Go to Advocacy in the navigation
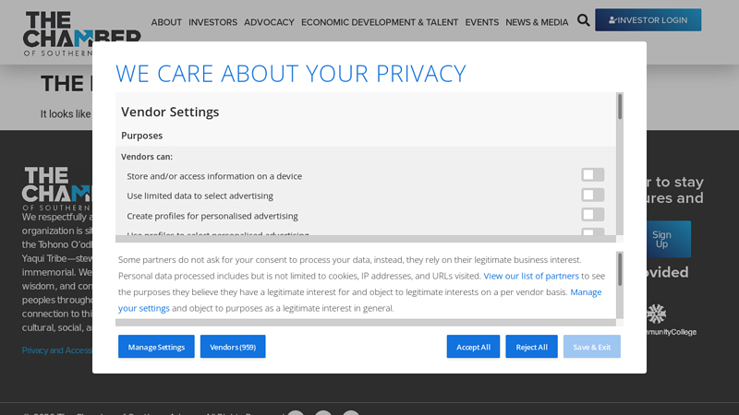The image size is (739, 415). click(269, 22)
